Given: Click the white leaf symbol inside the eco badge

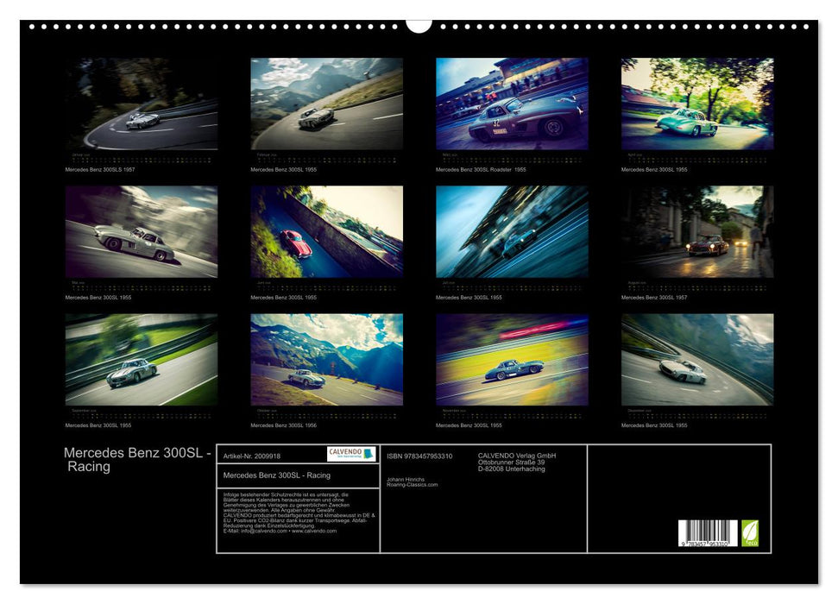Looking at the screenshot, I should click(x=751, y=532).
